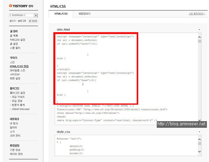Click the 글쓰기 link
This screenshot has width=209, height=162.
point(13,21)
